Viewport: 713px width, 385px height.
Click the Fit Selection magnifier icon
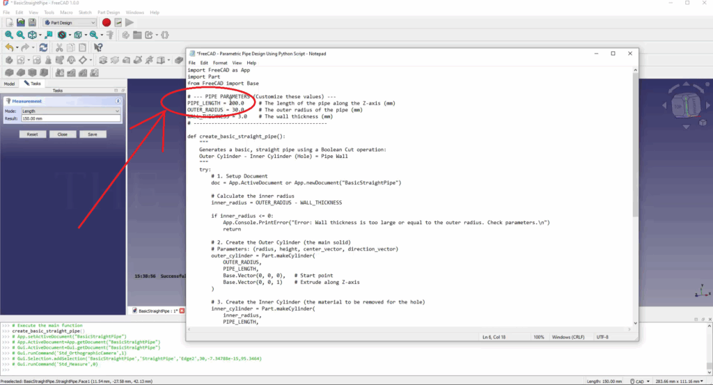pyautogui.click(x=20, y=35)
